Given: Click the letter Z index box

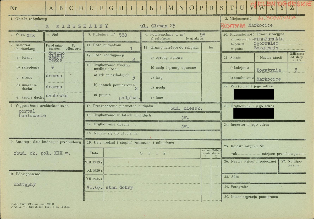Looking at the screenshot, I should pos(292,8).
